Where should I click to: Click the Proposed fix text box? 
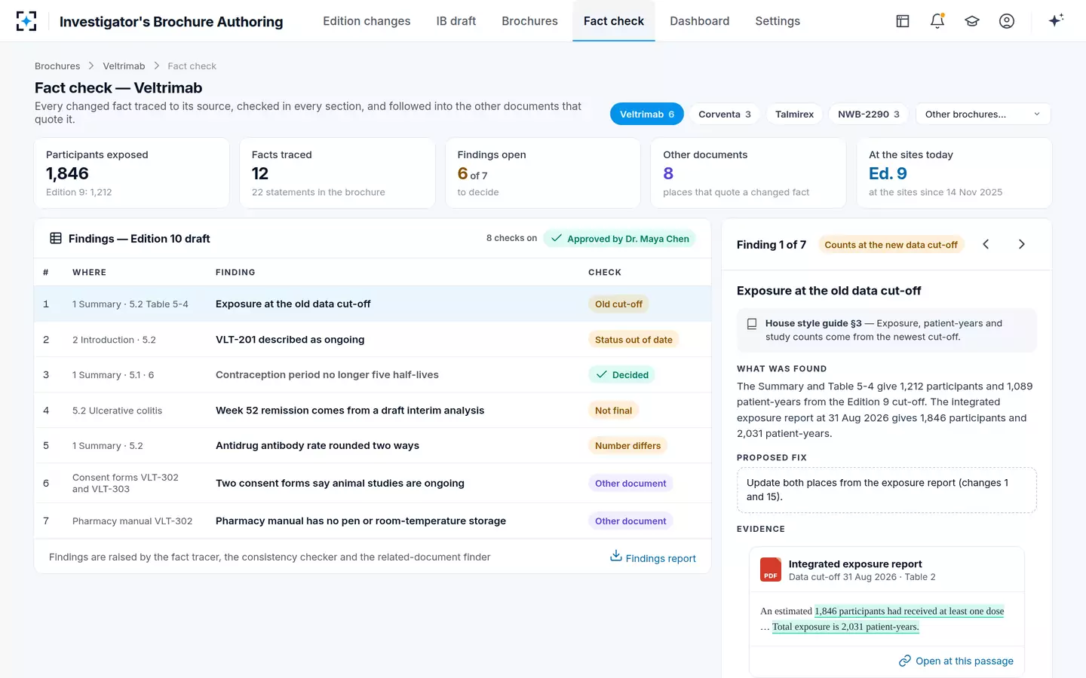click(887, 490)
